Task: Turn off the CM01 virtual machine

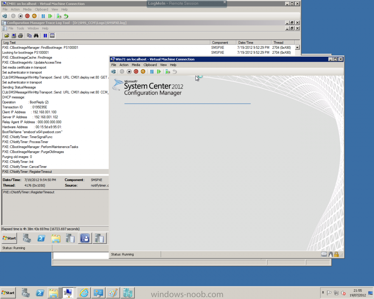Action: tap(20, 16)
